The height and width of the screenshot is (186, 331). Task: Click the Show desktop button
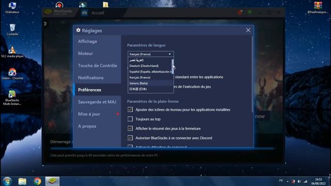(x=329, y=181)
